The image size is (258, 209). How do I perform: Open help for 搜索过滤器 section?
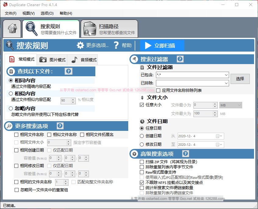180,59
